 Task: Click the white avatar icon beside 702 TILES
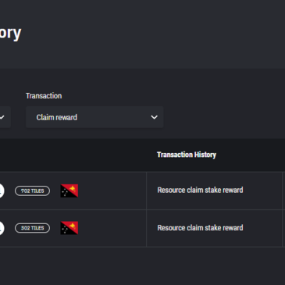[x=2, y=191]
